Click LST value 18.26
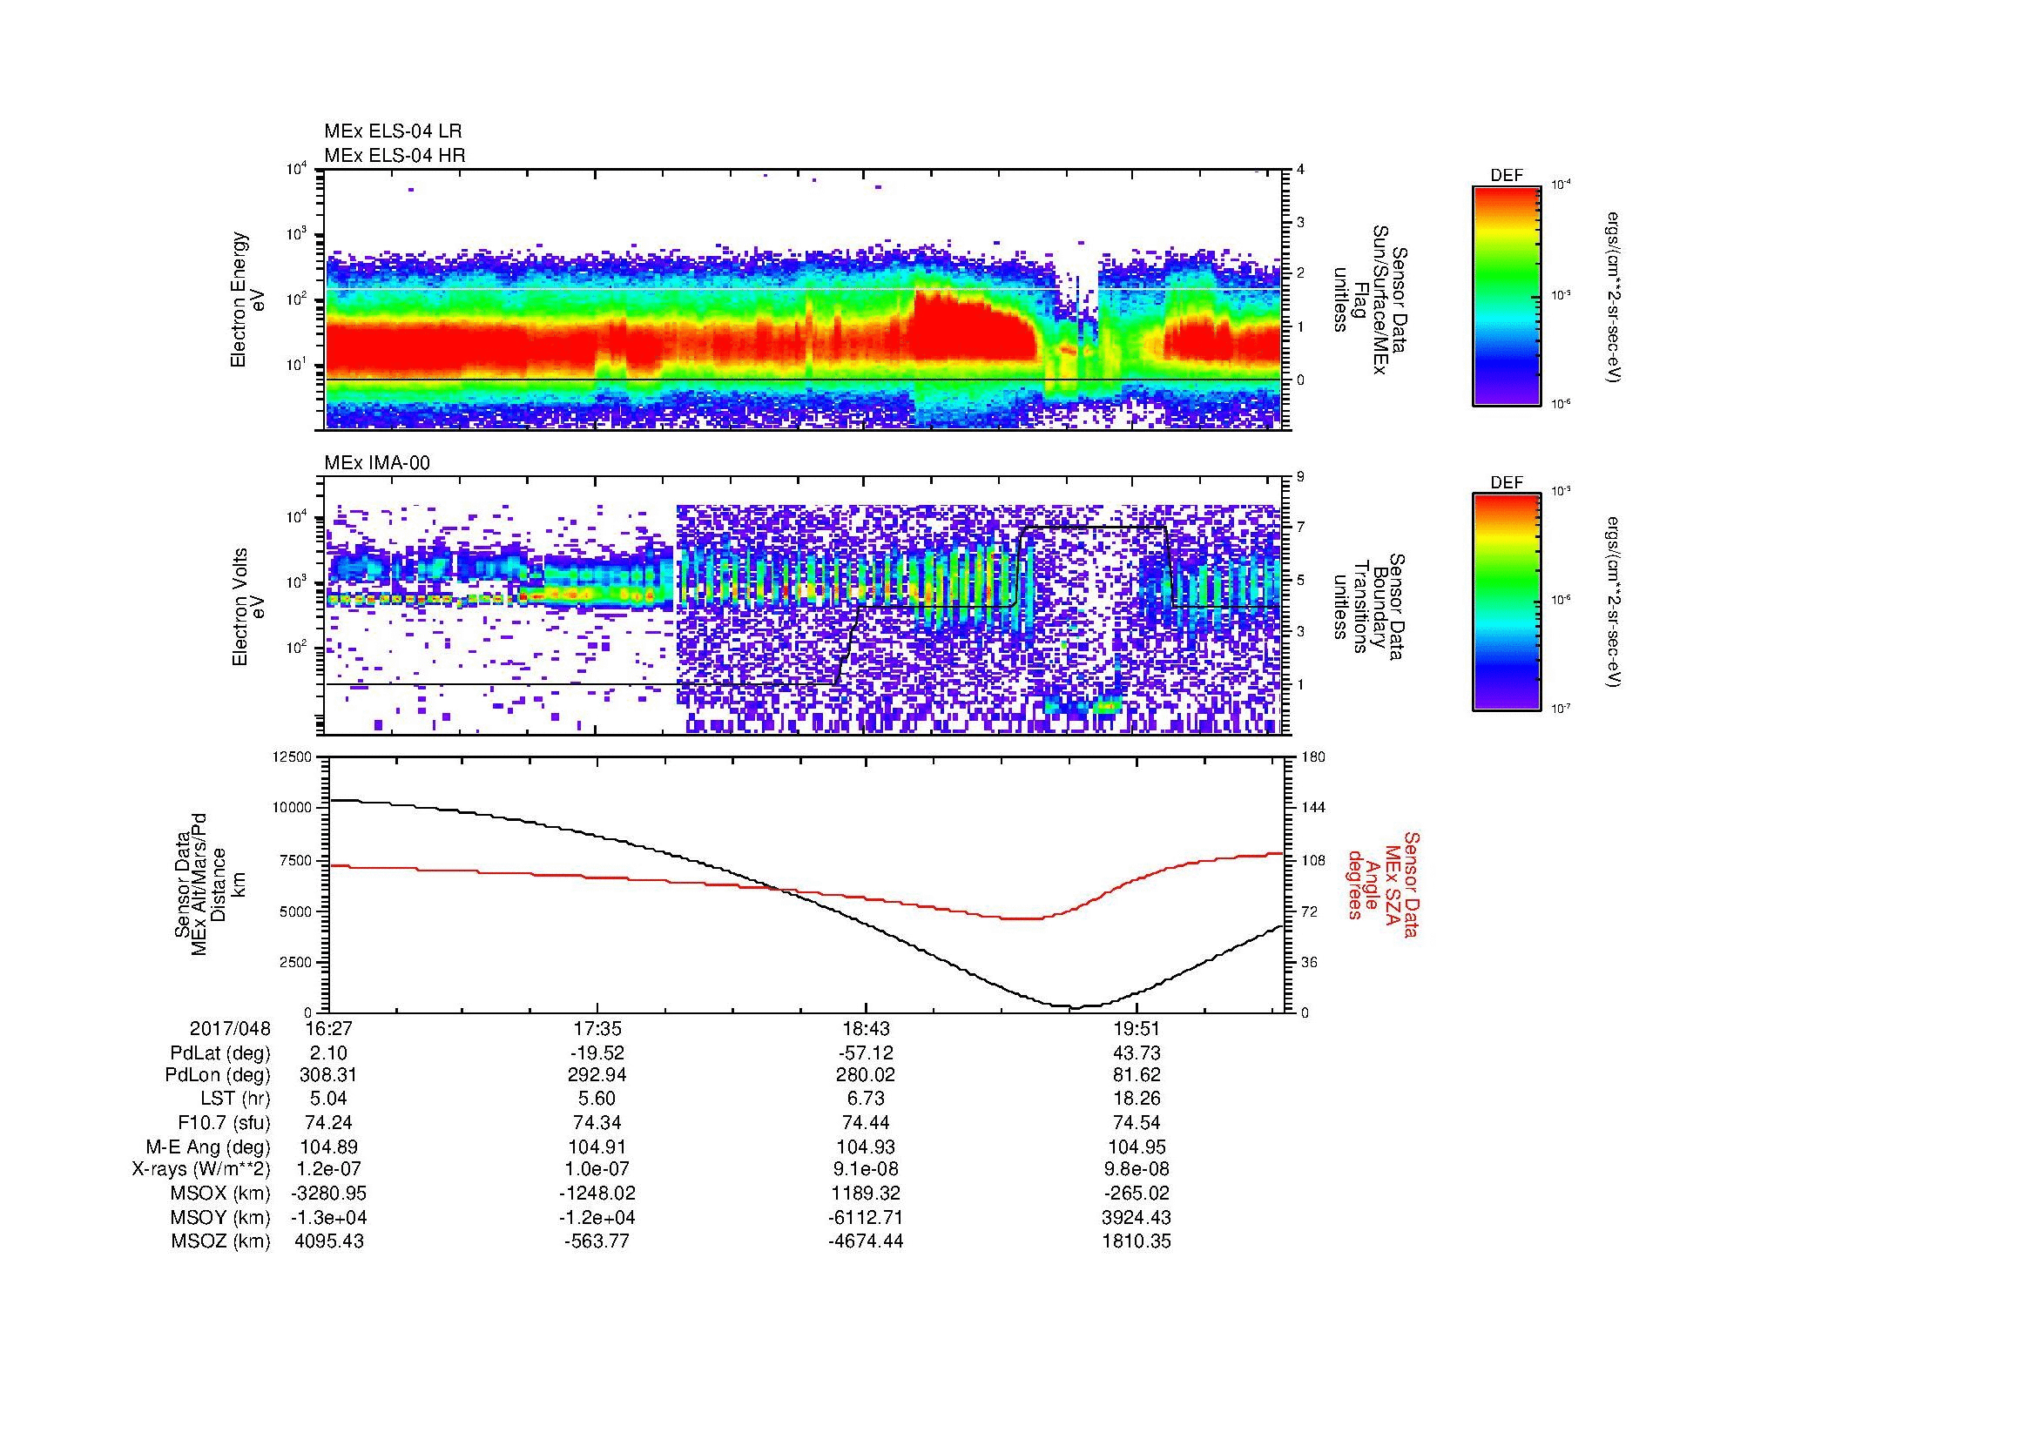2037x1439 pixels. [x=1137, y=1099]
